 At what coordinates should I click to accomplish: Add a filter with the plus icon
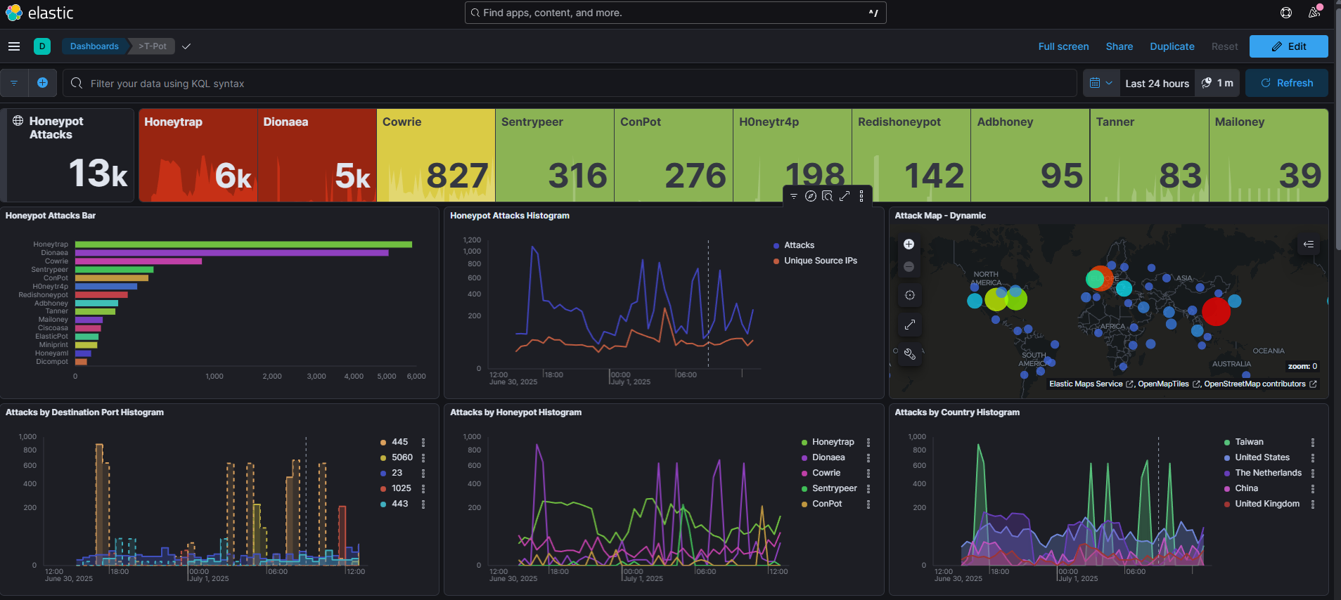42,83
